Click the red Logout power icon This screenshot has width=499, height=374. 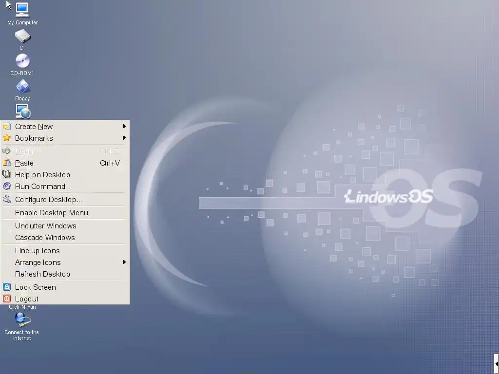(x=7, y=299)
